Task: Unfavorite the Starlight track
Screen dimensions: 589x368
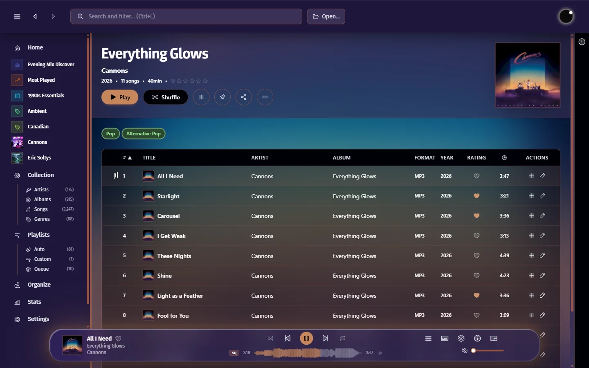Action: (x=477, y=196)
